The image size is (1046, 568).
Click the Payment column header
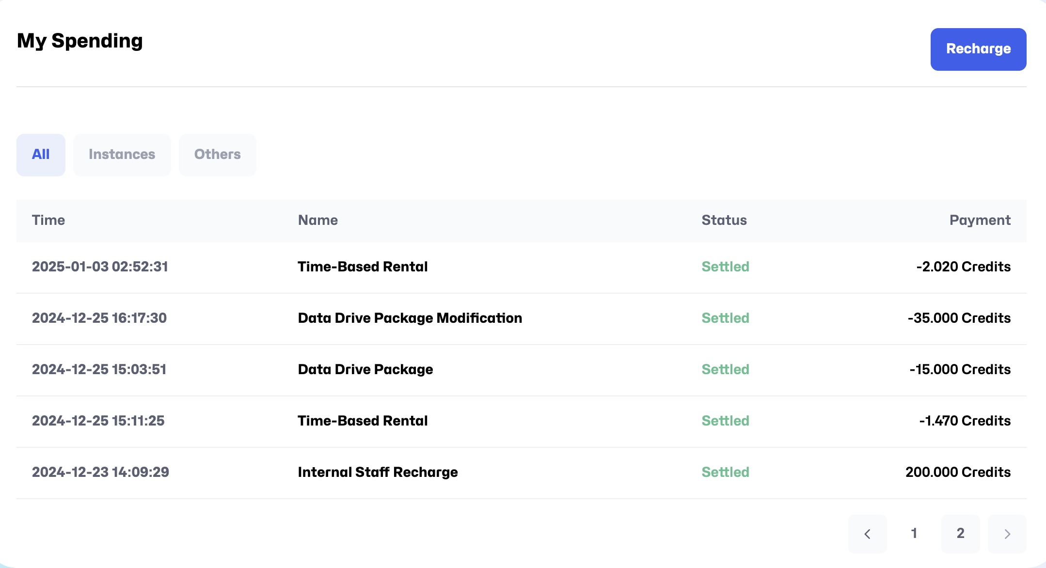[980, 221]
